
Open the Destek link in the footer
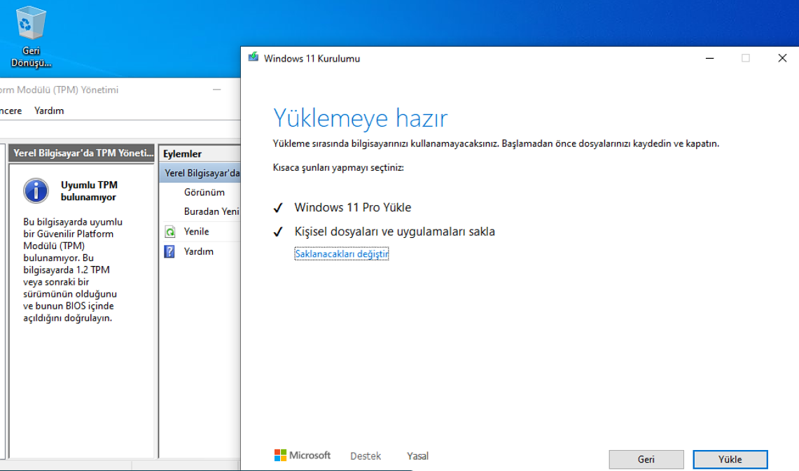pyautogui.click(x=366, y=456)
